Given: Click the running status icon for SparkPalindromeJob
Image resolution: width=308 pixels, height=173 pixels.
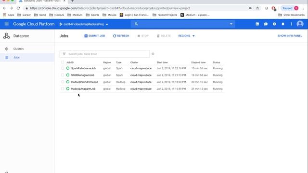Looking at the screenshot, I should pos(68,68).
